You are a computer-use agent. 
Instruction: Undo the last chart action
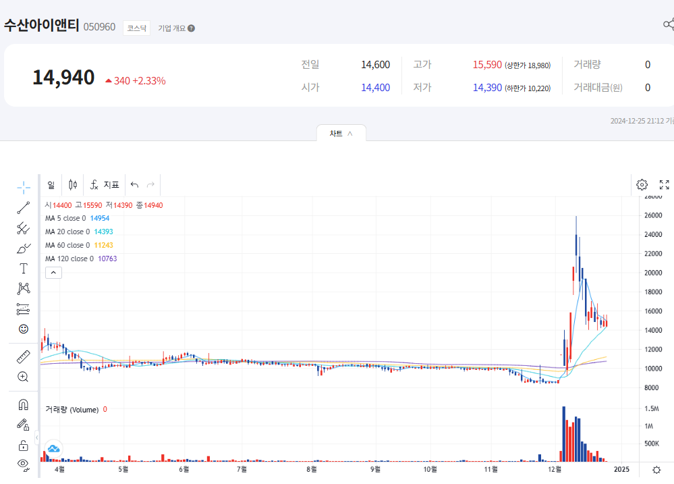pyautogui.click(x=134, y=185)
